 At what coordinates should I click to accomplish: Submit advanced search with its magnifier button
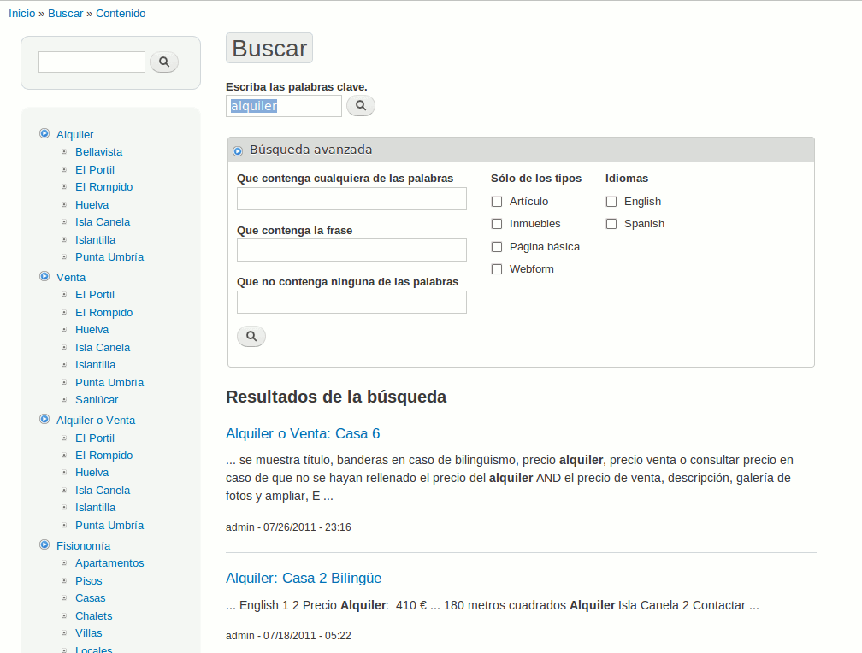(251, 337)
